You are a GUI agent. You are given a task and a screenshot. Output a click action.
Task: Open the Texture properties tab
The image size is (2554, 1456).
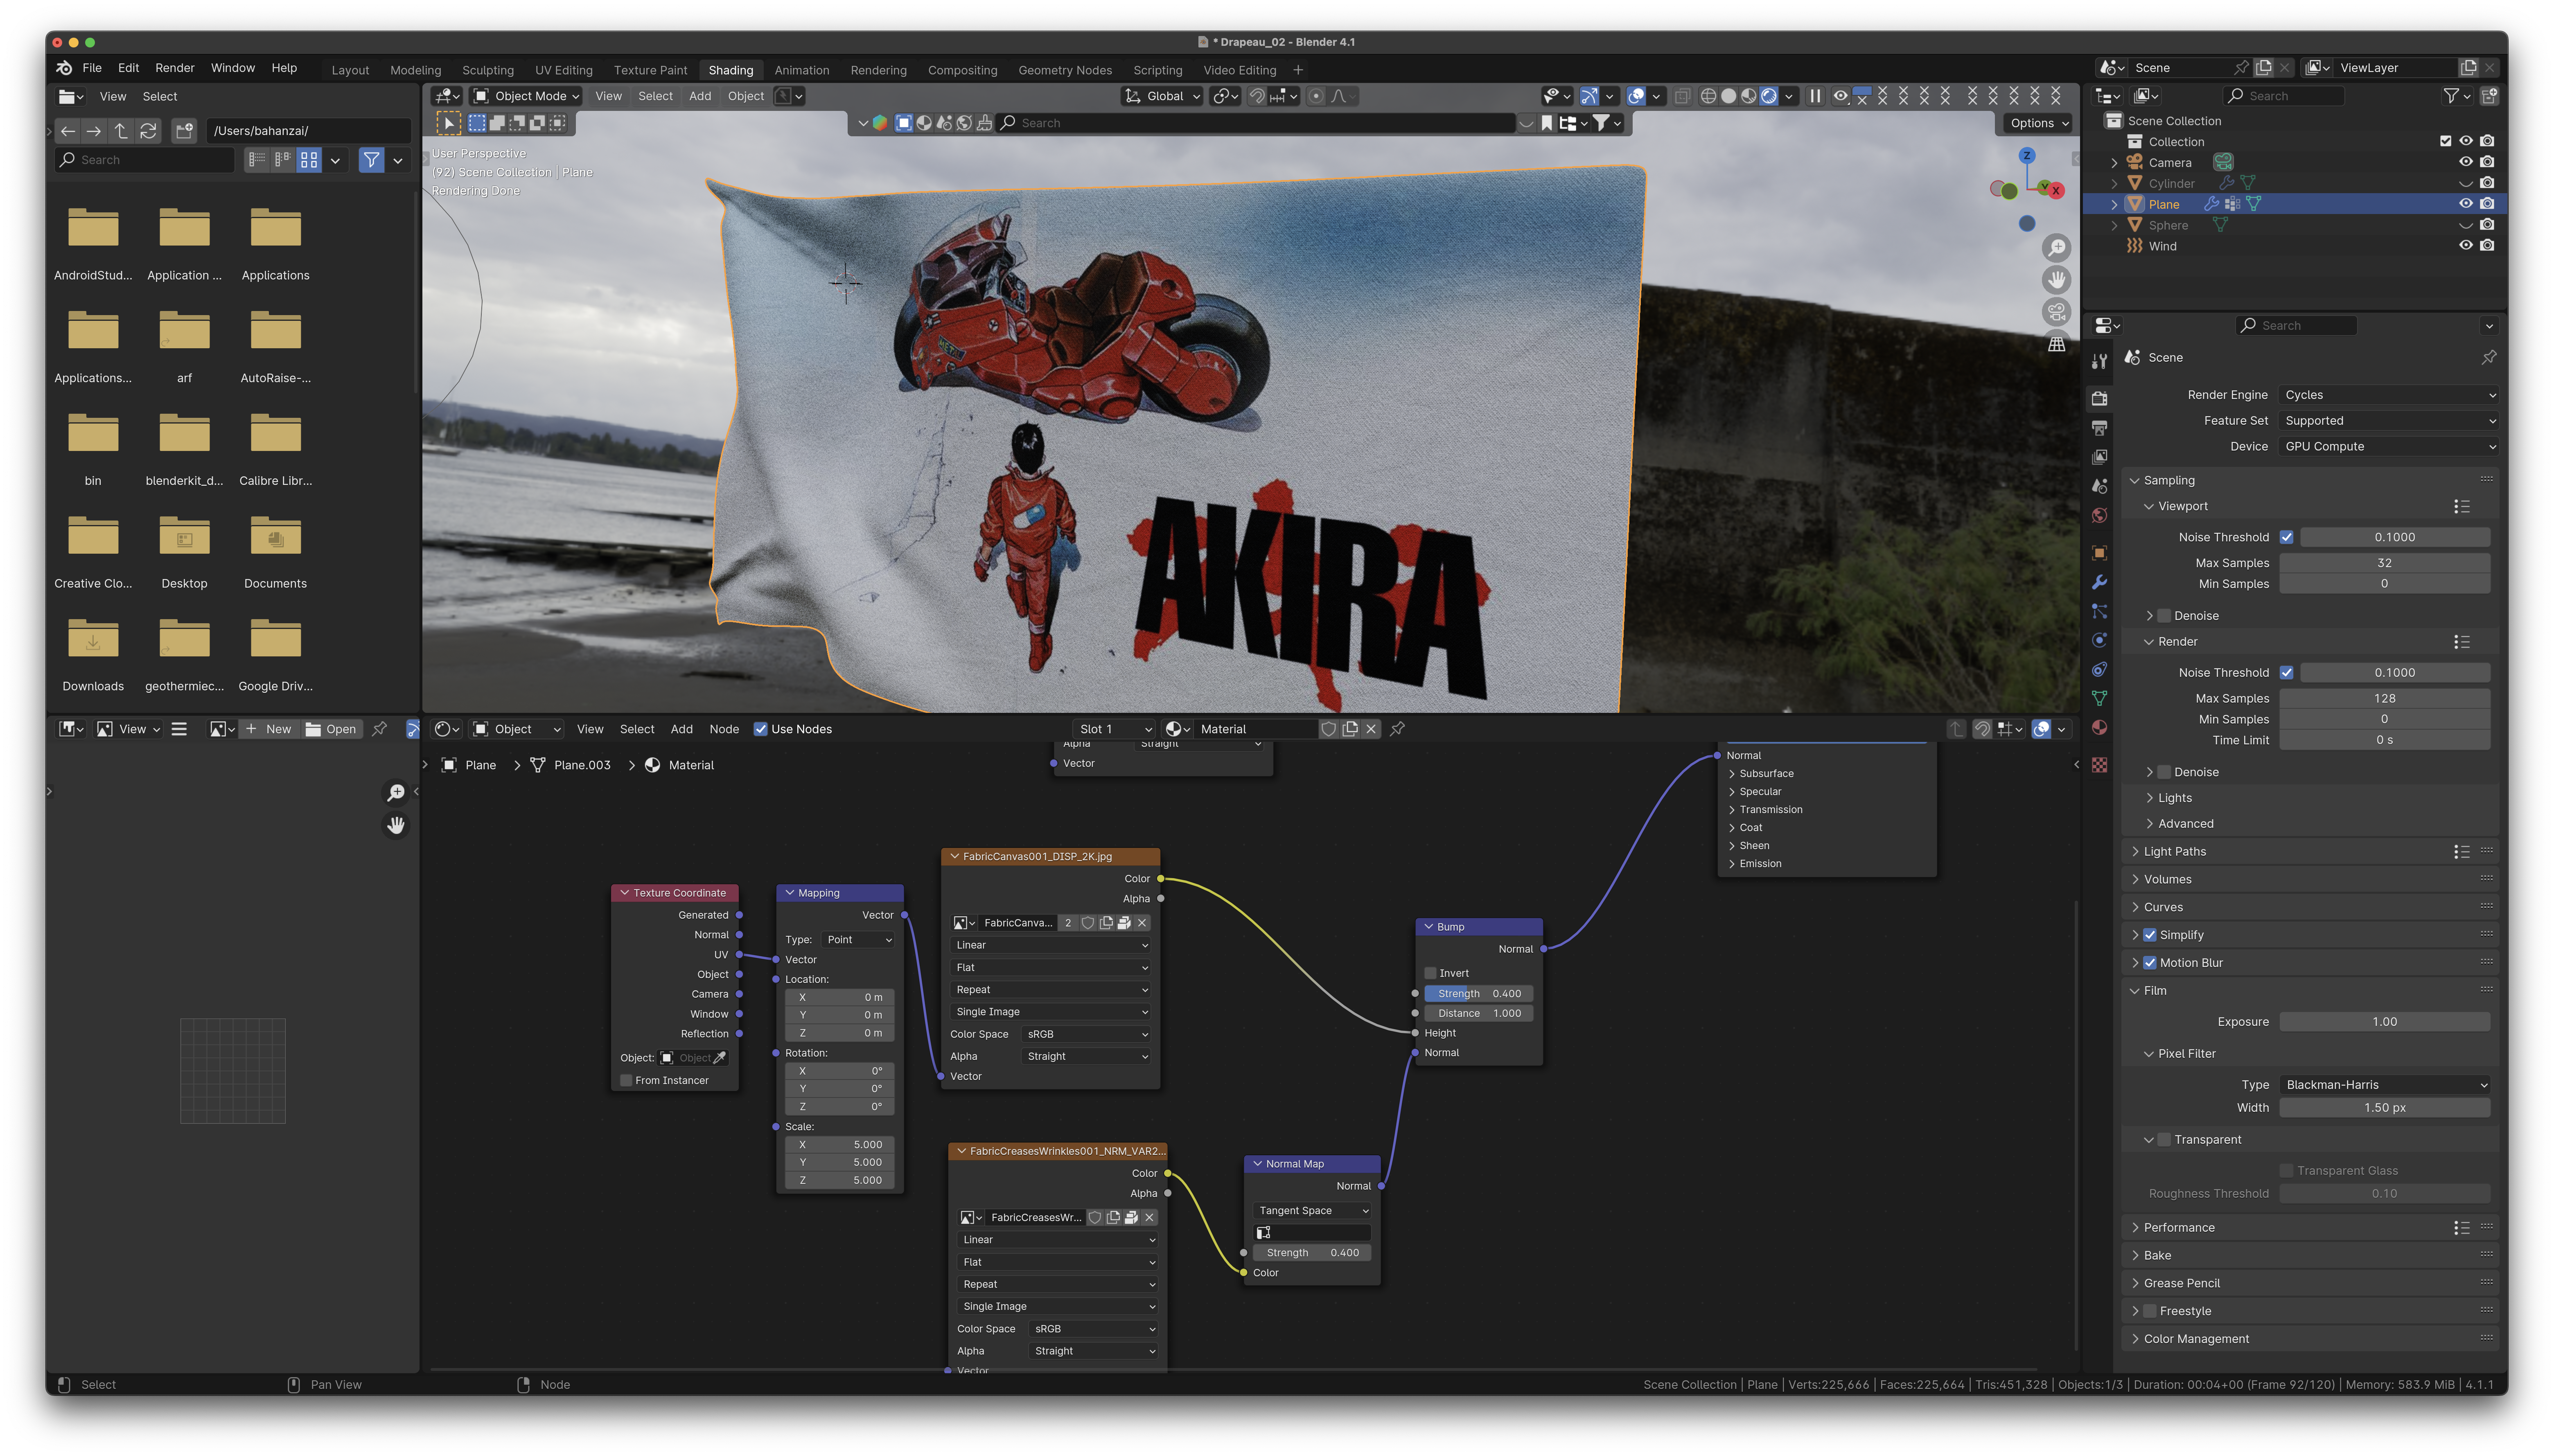click(x=2099, y=765)
